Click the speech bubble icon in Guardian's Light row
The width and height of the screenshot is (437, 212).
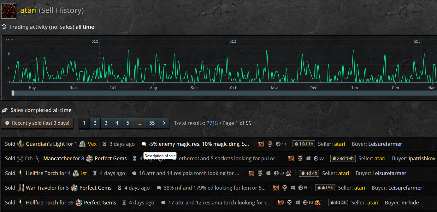[x=144, y=144]
